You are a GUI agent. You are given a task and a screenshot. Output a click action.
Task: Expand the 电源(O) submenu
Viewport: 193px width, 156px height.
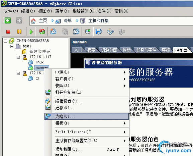point(125,72)
